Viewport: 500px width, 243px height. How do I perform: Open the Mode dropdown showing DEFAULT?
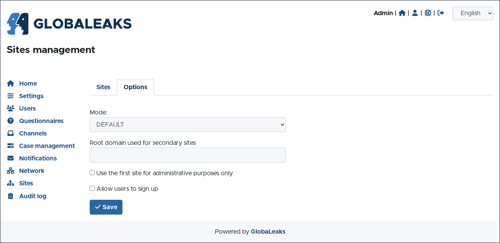tap(188, 125)
